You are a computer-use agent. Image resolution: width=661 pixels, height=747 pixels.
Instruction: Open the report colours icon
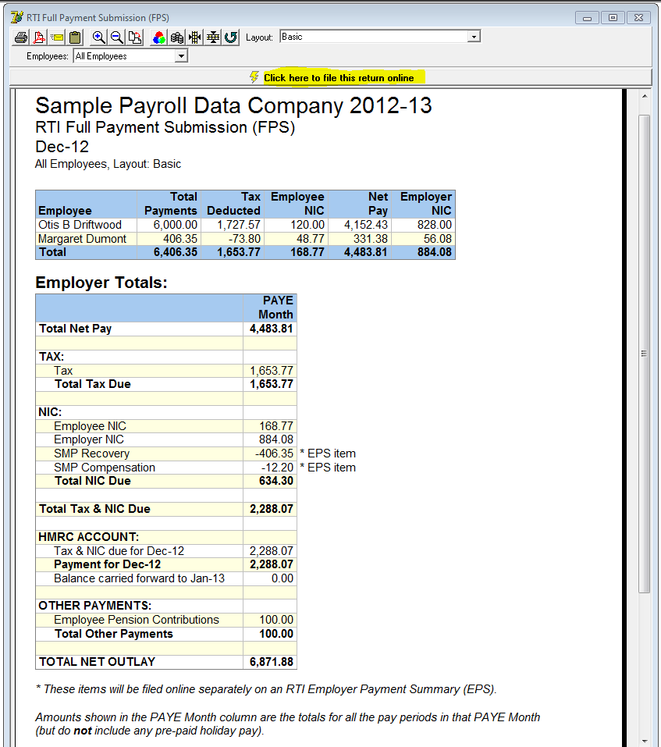[159, 37]
